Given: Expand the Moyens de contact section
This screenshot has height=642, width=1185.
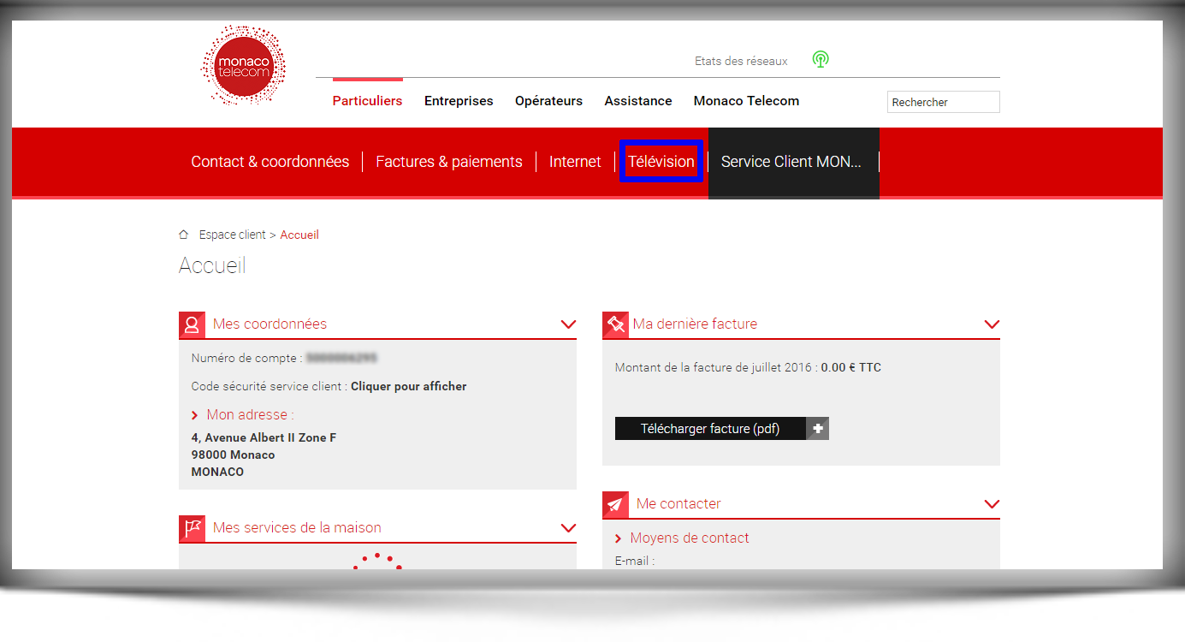Looking at the screenshot, I should tap(689, 538).
